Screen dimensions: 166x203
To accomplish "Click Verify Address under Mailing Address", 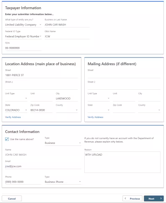I will [95, 117].
